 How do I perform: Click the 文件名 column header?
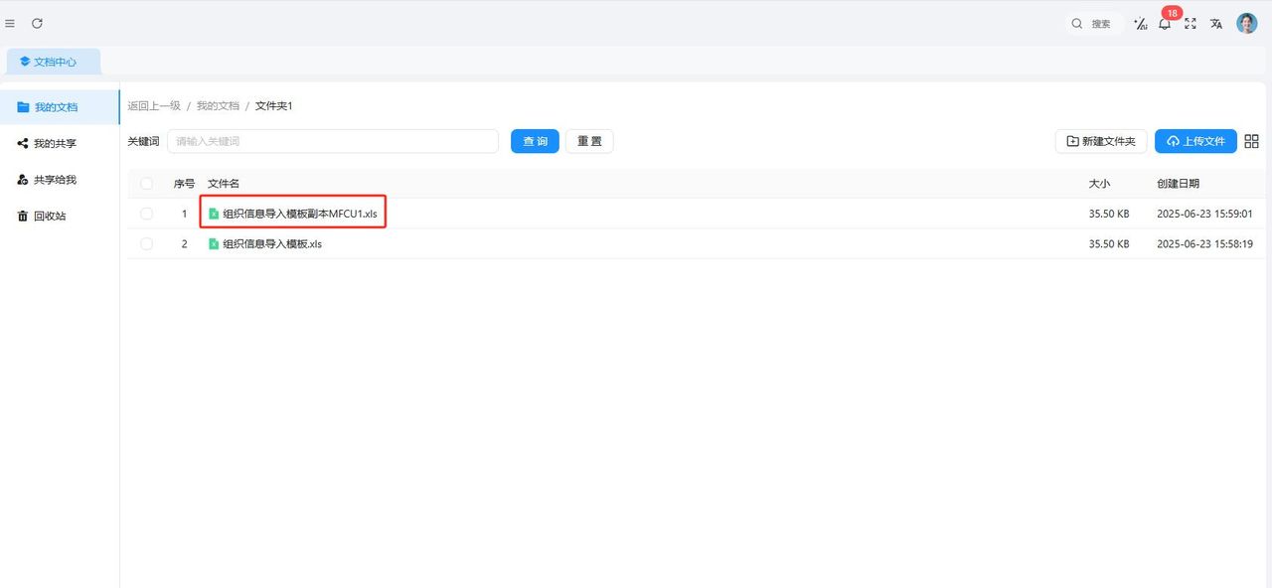coord(224,184)
